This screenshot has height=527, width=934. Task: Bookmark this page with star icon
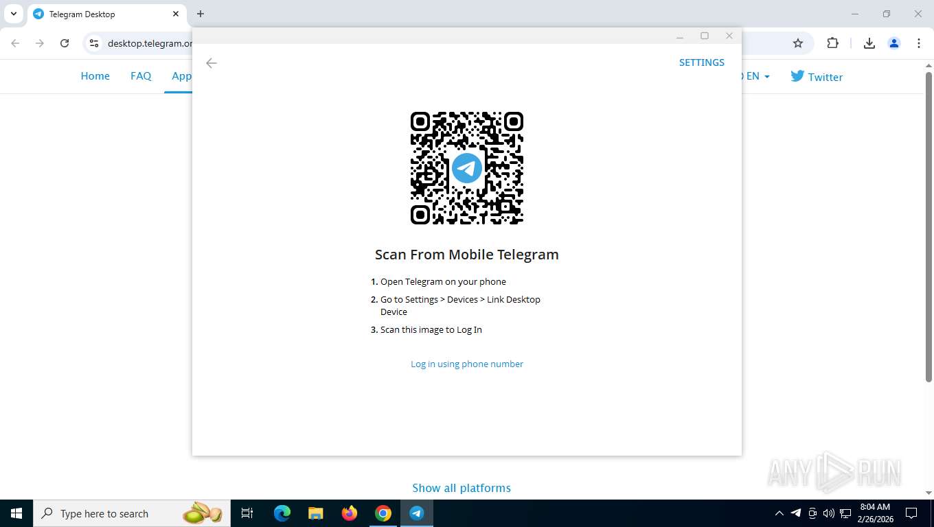click(x=798, y=43)
